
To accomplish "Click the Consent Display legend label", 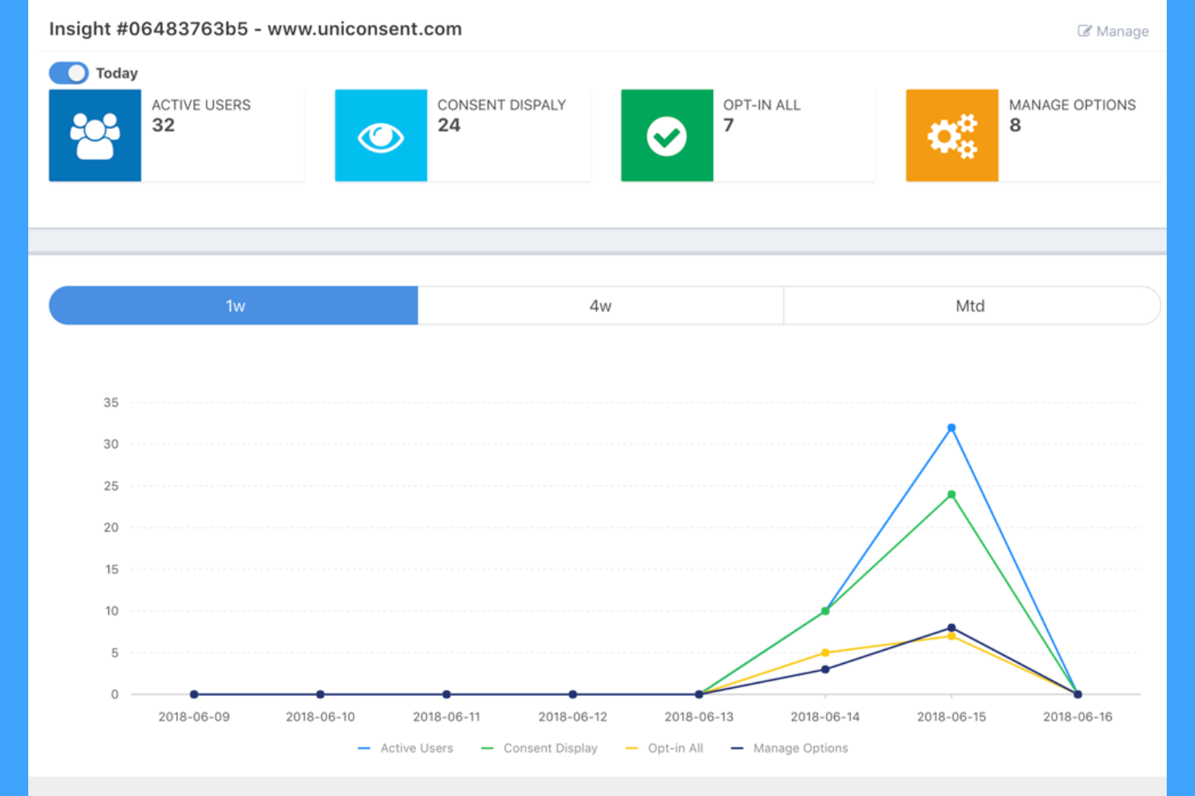I will click(x=550, y=748).
